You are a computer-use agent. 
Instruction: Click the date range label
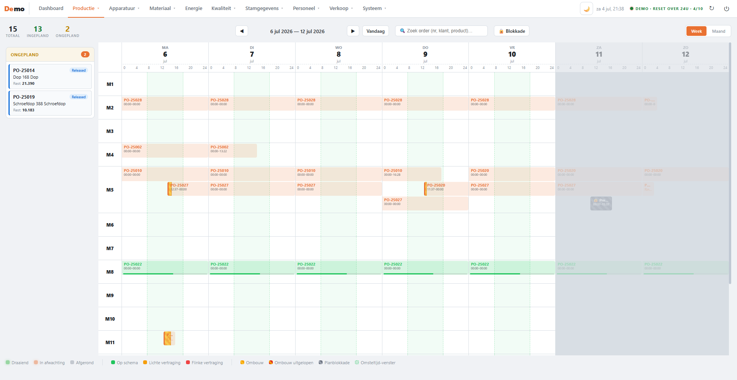[x=297, y=32]
